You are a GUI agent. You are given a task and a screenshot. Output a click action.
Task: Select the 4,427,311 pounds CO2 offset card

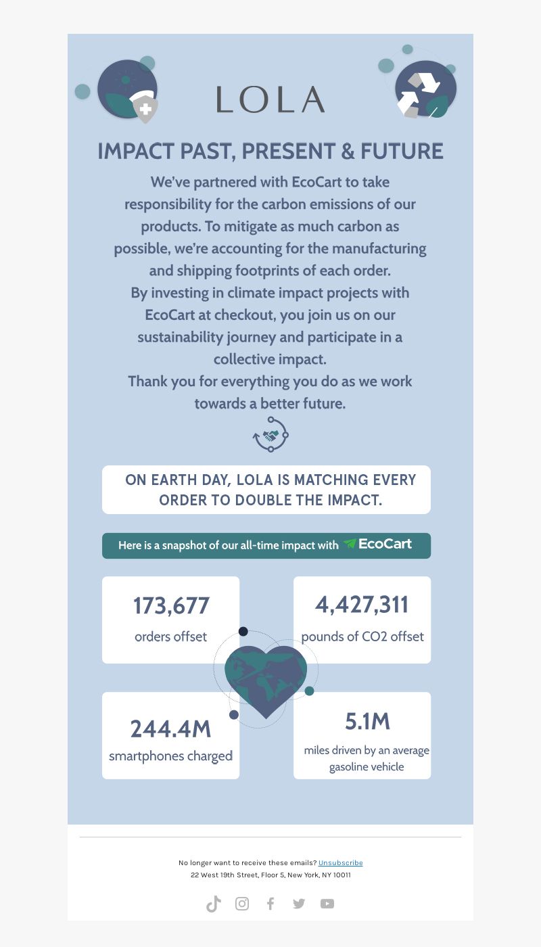362,620
